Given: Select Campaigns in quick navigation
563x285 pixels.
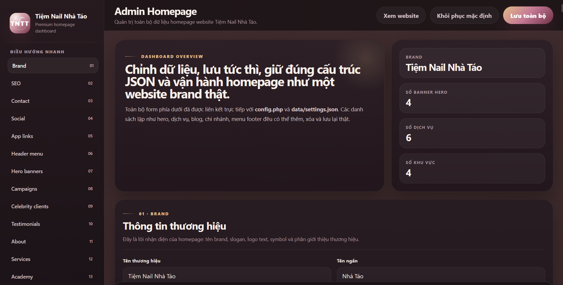Looking at the screenshot, I should click(53, 189).
